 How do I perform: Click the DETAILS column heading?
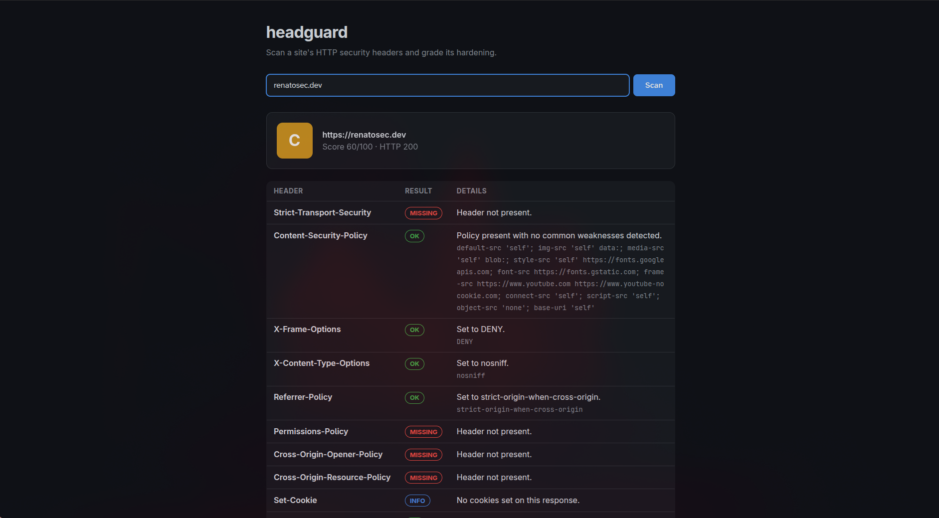(471, 191)
